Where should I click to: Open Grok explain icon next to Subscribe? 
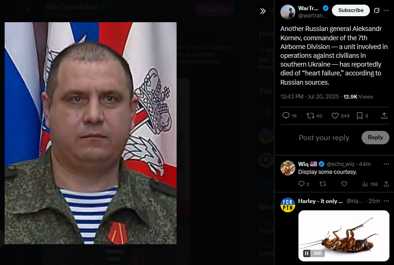[376, 10]
